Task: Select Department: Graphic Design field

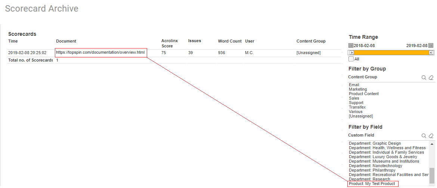Action: click(x=375, y=144)
